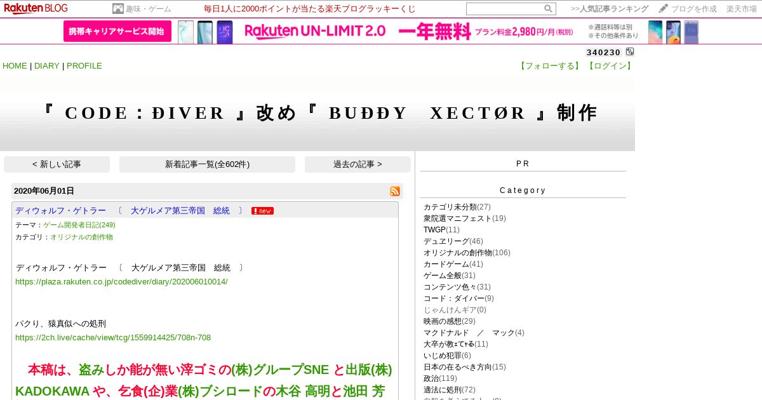Select category カードゲーム(41)
762x400 pixels.
click(x=453, y=264)
